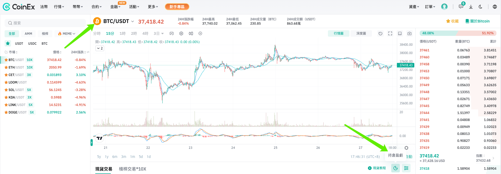Image resolution: width=501 pixels, height=174 pixels.
Task: Click the 新手專區 button
Action: point(177,7)
